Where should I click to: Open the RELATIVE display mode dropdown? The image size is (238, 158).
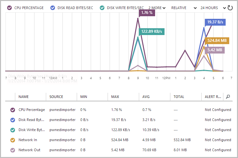point(184,8)
